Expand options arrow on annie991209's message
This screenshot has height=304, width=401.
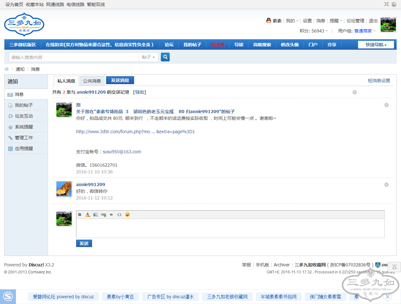click(386, 185)
